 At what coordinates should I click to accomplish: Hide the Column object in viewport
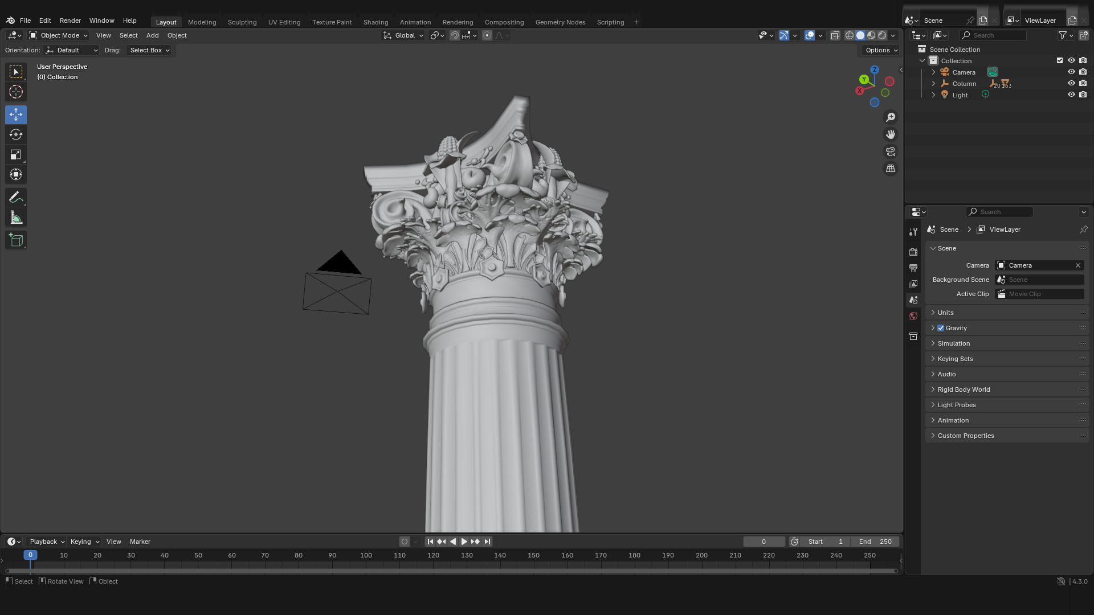(x=1071, y=83)
